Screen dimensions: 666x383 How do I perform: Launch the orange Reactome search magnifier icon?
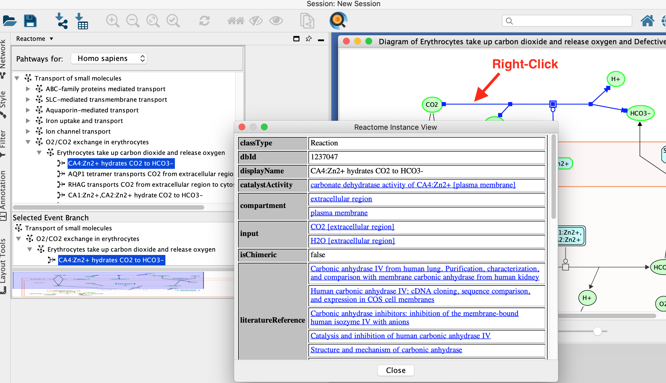[x=338, y=21]
